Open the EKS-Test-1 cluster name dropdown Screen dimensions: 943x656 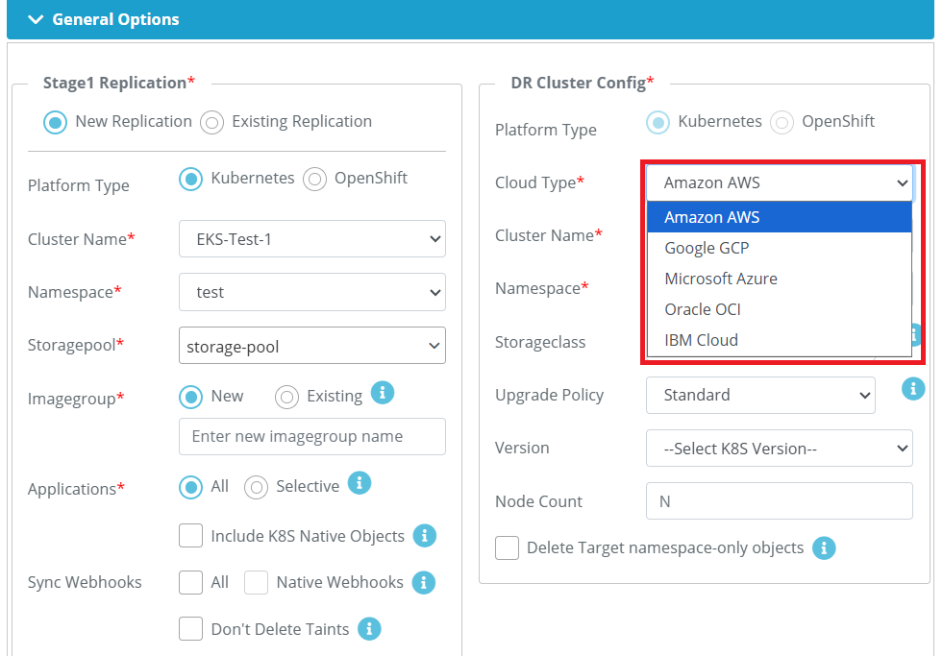point(312,238)
